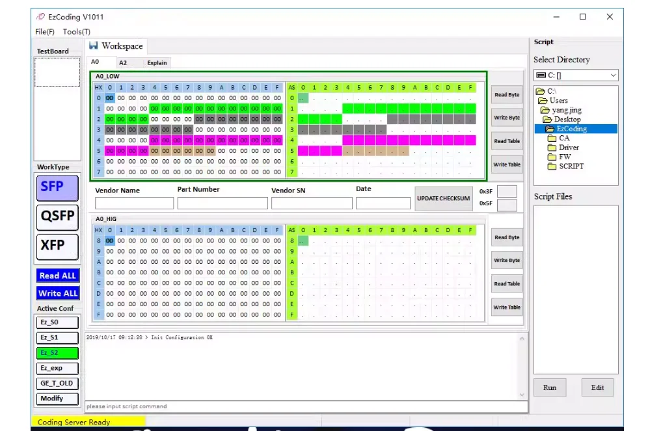Click the first ASCII cell in A0_HIG row 8

pos(303,241)
